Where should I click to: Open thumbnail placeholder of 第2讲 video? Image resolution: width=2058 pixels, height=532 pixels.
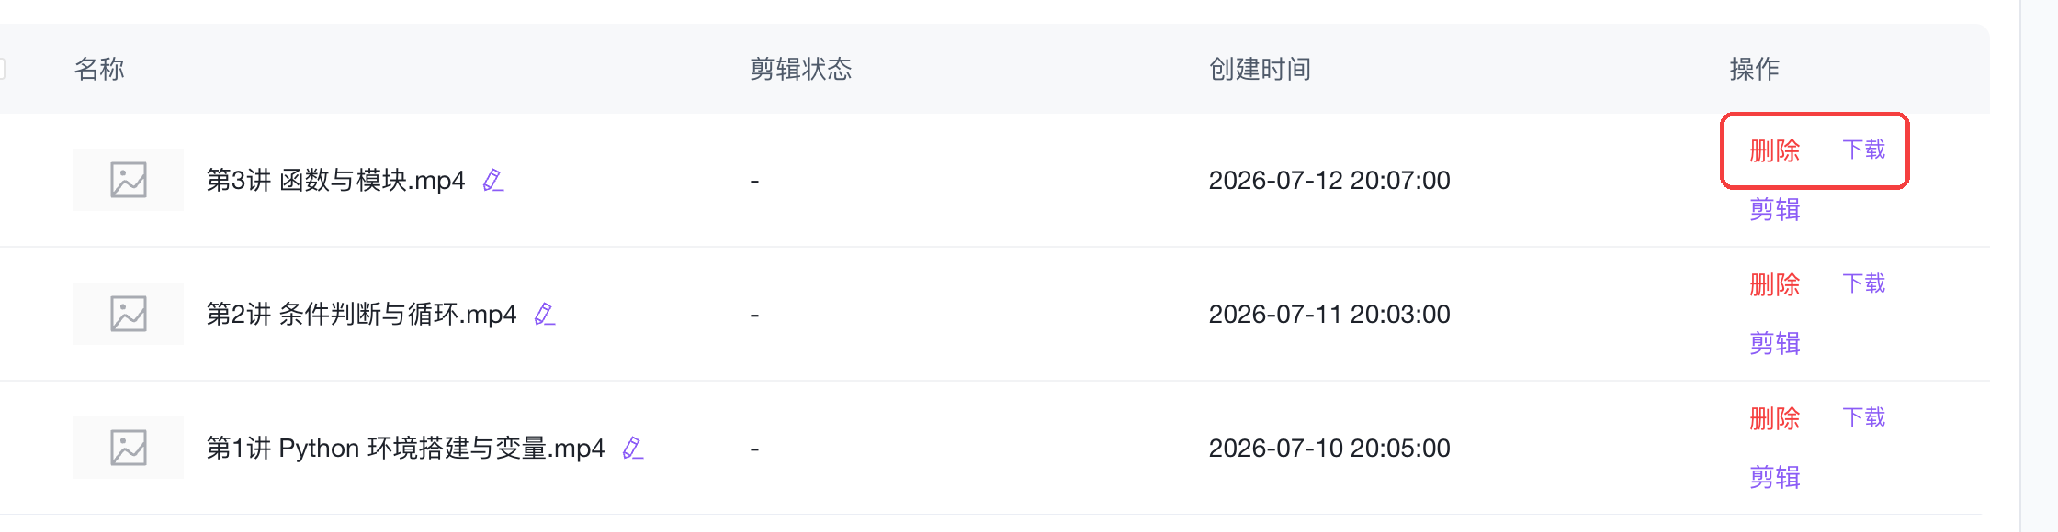[129, 314]
